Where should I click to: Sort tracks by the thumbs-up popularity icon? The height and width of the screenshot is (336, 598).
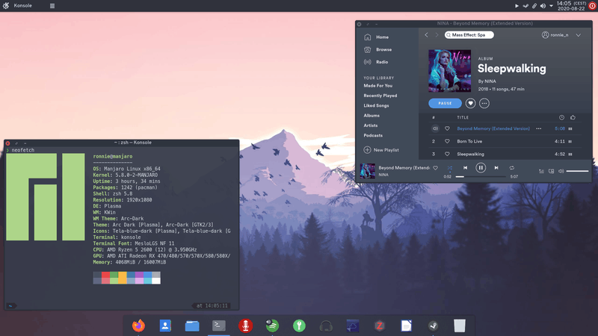(x=573, y=117)
